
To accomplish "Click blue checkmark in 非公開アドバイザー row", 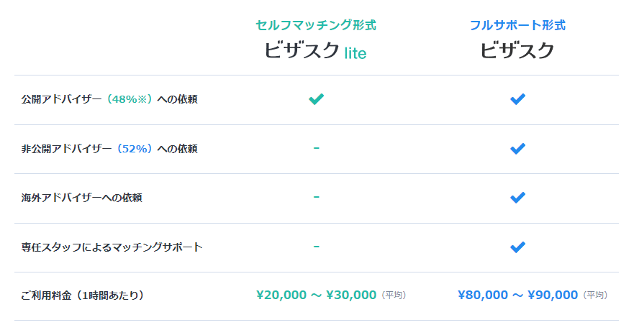I will click(x=517, y=149).
